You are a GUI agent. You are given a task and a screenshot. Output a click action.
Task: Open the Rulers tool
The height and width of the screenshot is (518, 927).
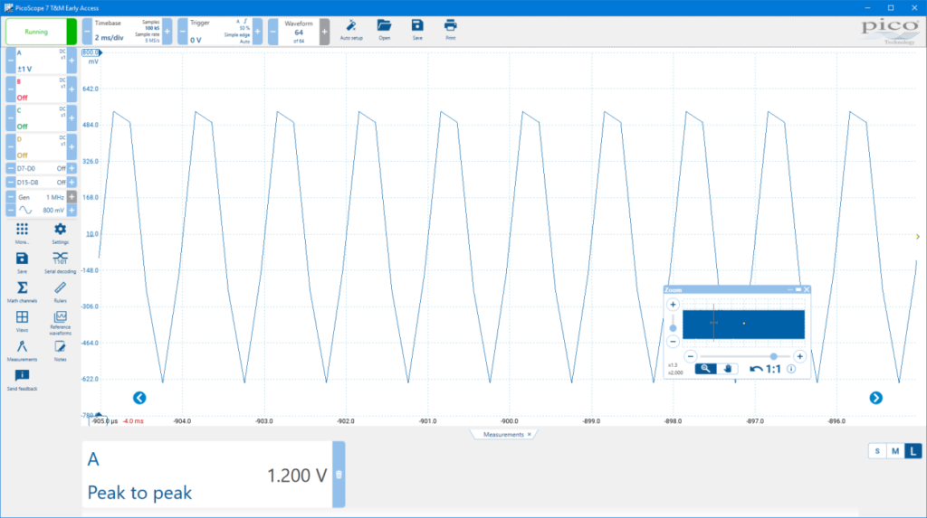(x=61, y=292)
